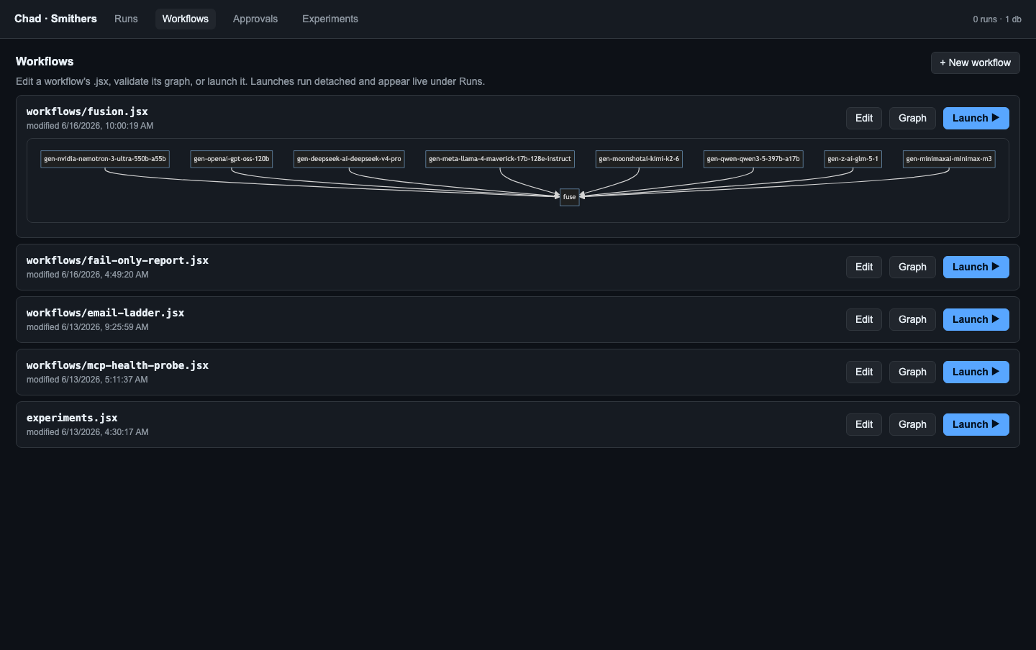This screenshot has width=1036, height=650.
Task: Launch the fusion.jsx workflow
Action: [976, 118]
